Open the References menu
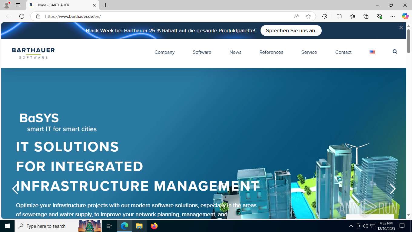This screenshot has height=232, width=412. click(271, 52)
